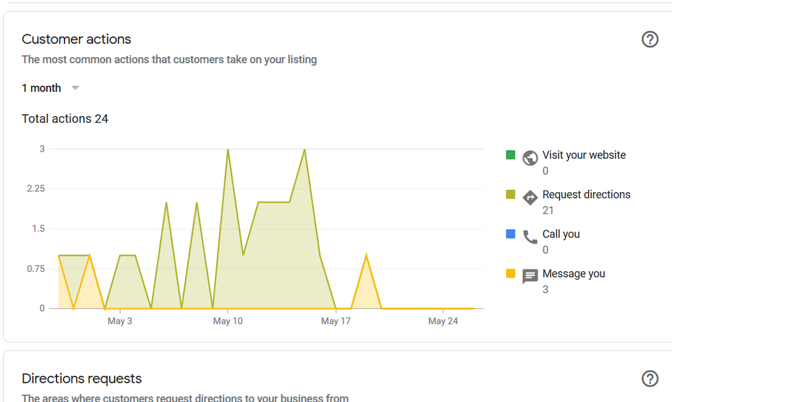
Task: Select the Call you legend label
Action: 561,234
